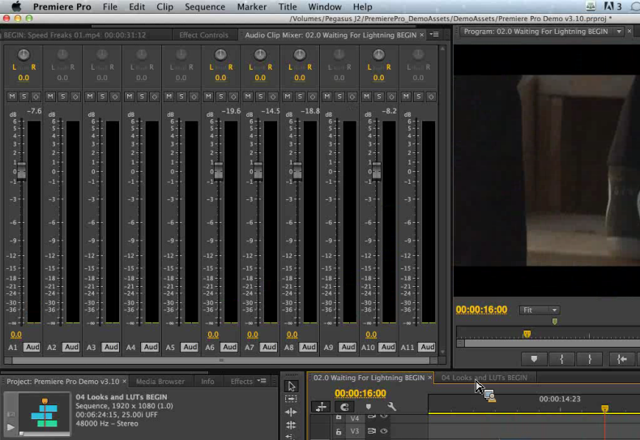Open the Fit zoom level dropdown
Image resolution: width=640 pixels, height=440 pixels.
tap(540, 310)
